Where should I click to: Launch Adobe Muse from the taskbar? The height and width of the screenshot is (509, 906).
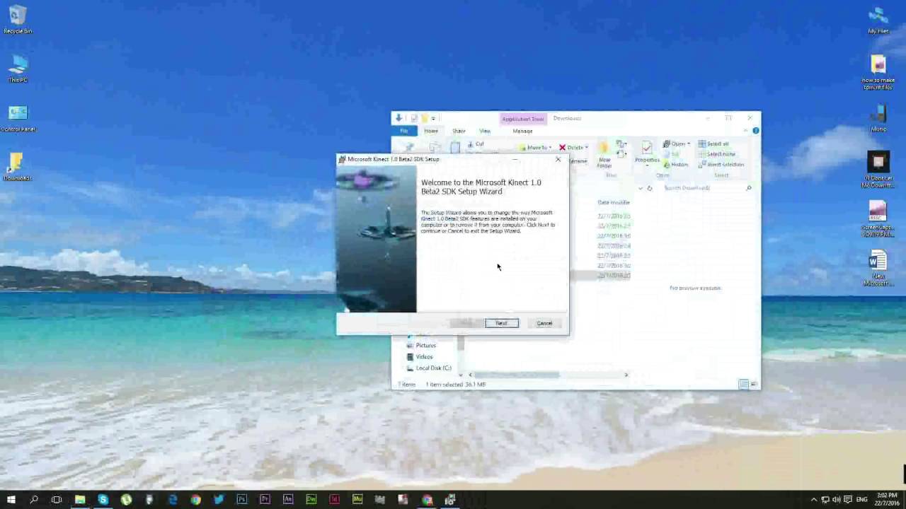point(357,500)
